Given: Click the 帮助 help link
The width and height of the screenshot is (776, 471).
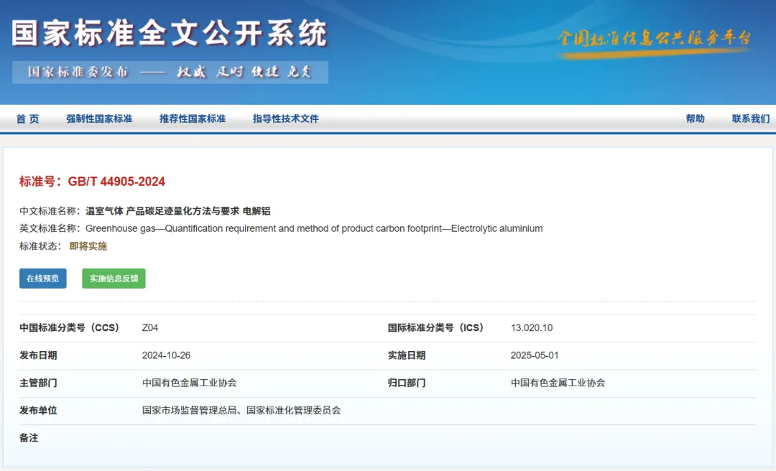Looking at the screenshot, I should pyautogui.click(x=696, y=118).
